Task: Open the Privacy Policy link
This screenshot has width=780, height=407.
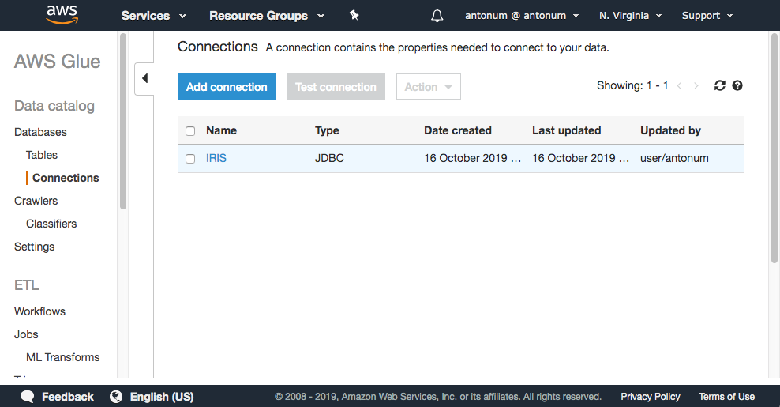Action: click(x=651, y=397)
